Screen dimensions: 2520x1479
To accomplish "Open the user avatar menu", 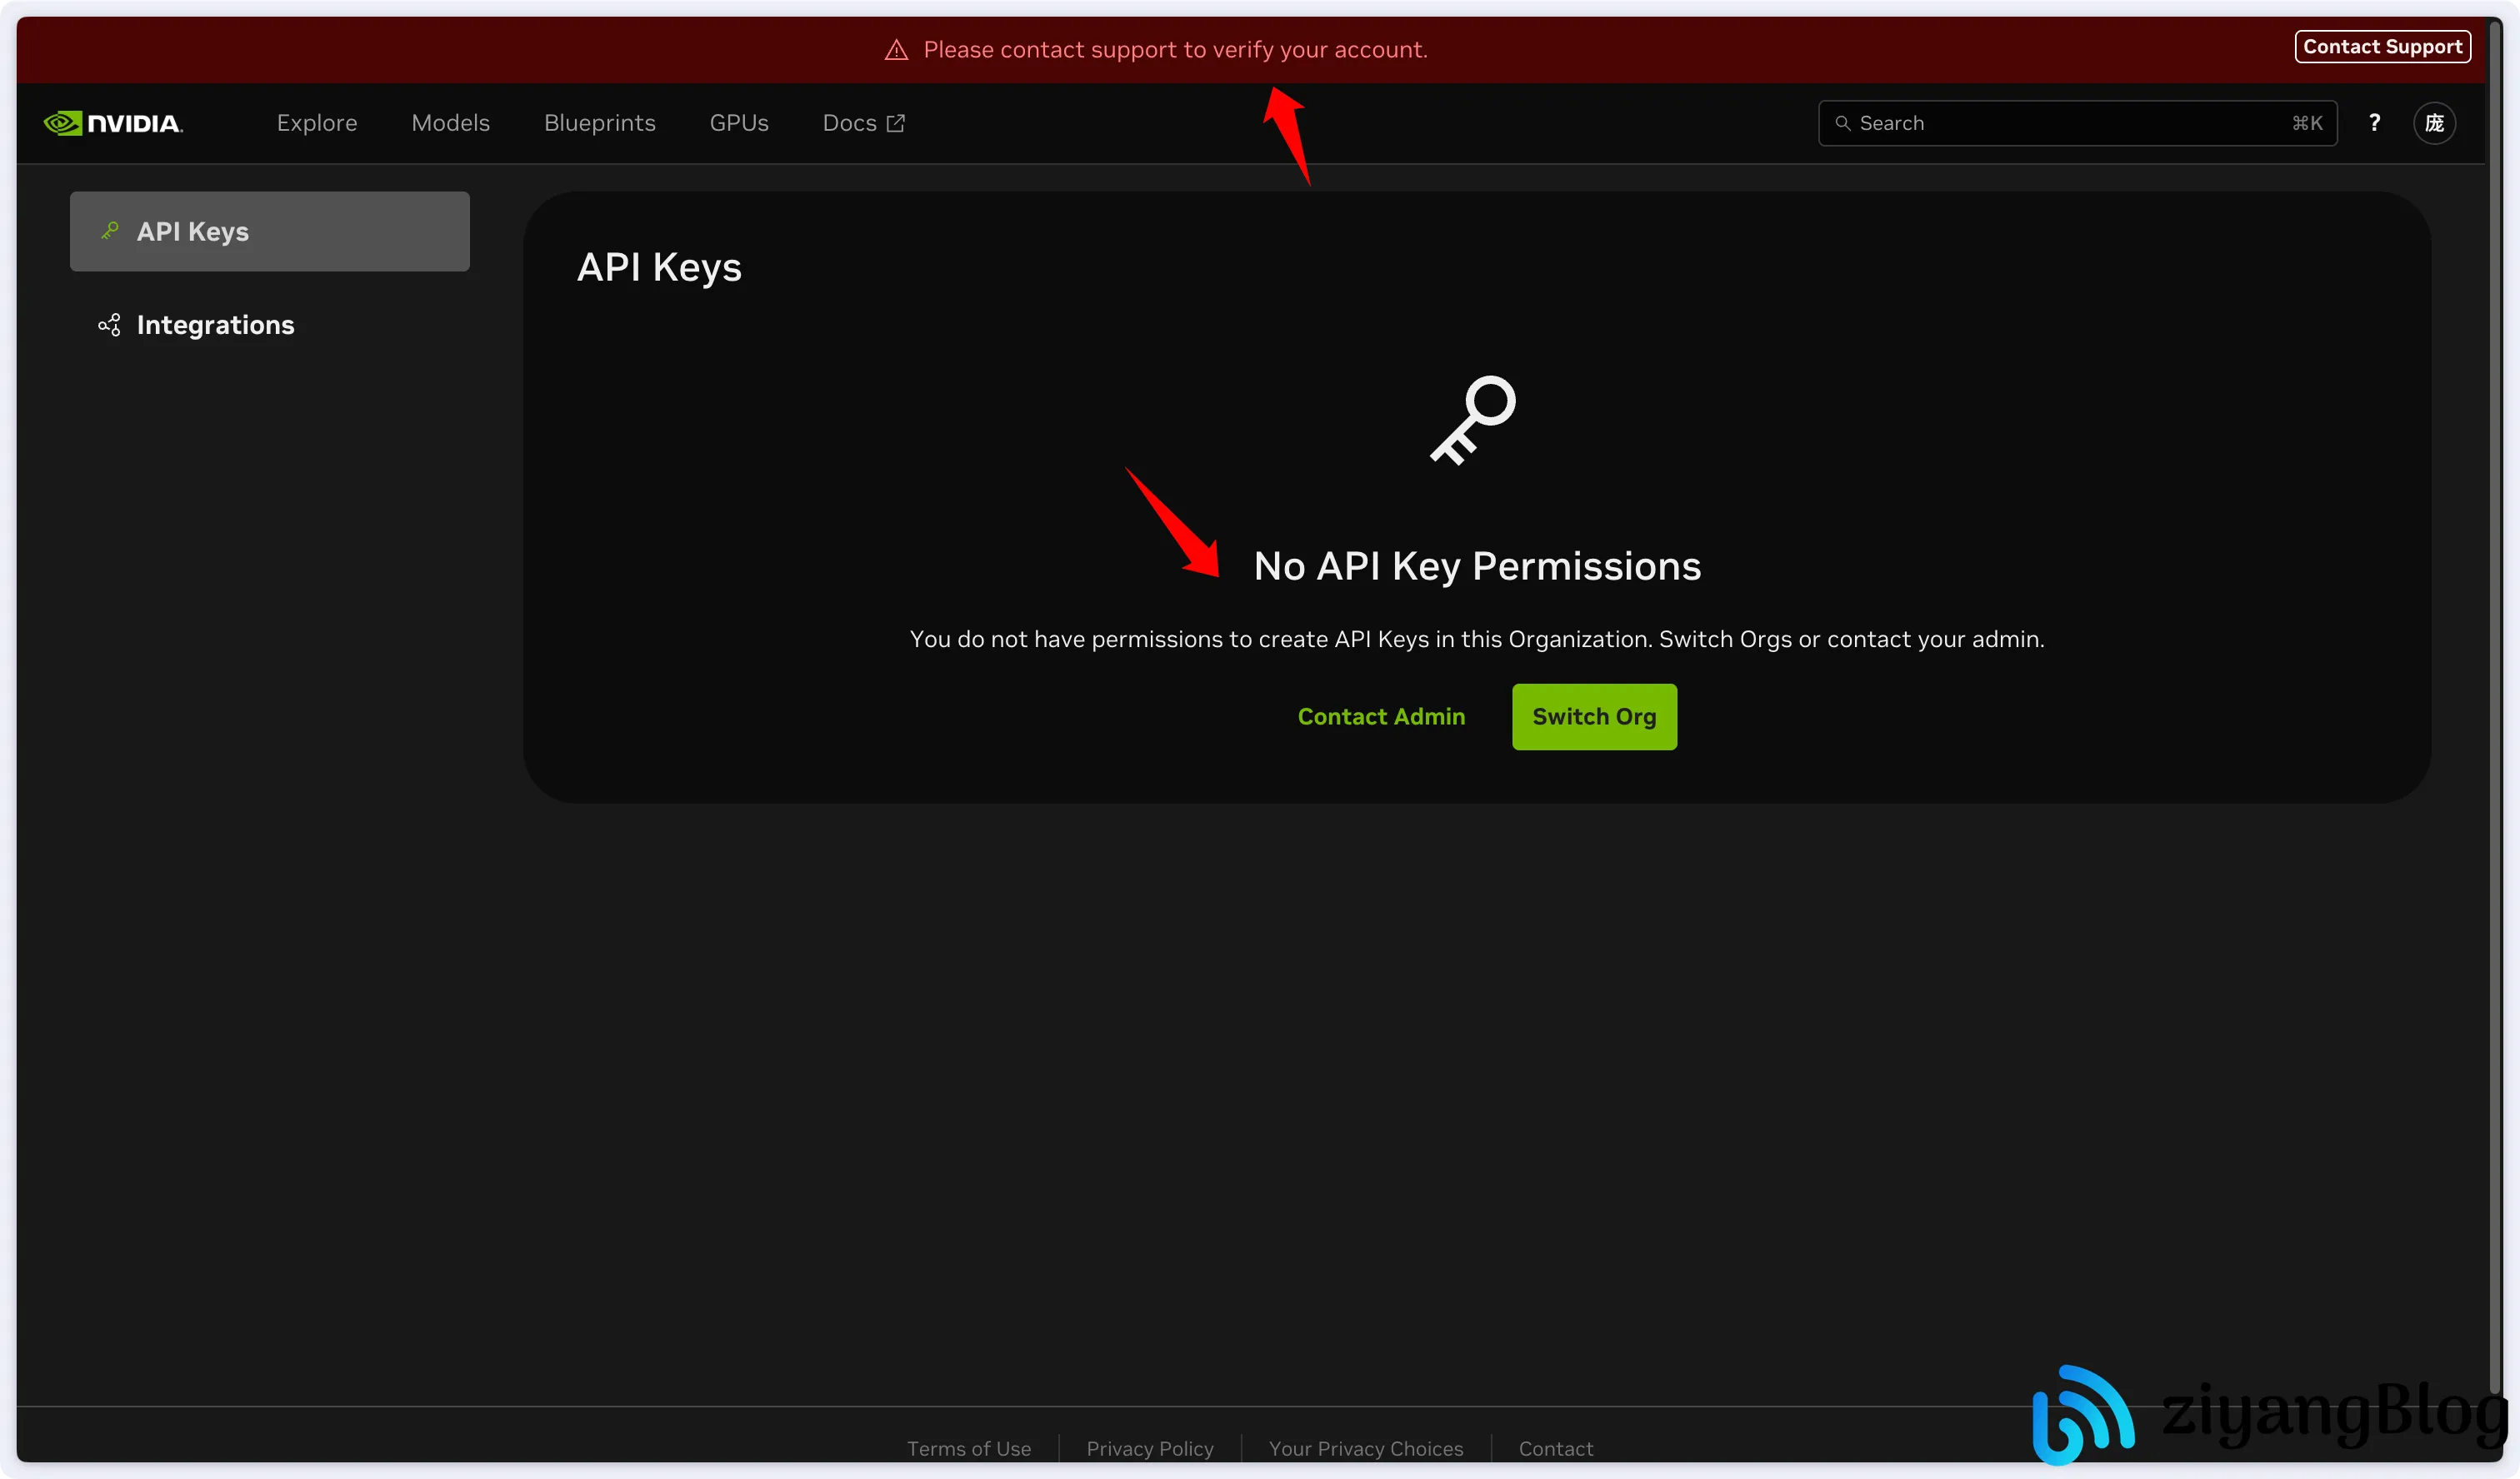I will tap(2436, 122).
